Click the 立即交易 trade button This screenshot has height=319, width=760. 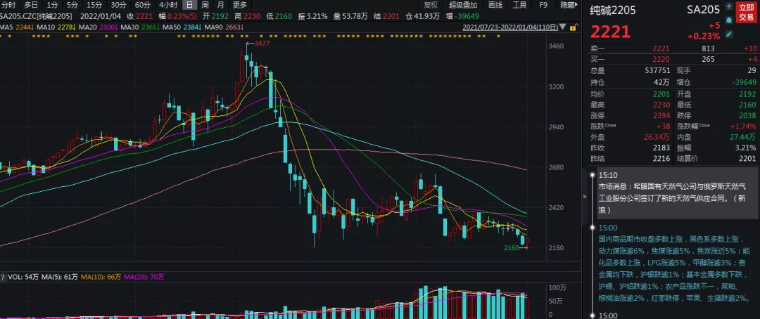[746, 12]
